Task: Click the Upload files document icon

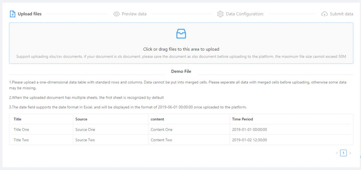Action: tap(12, 14)
